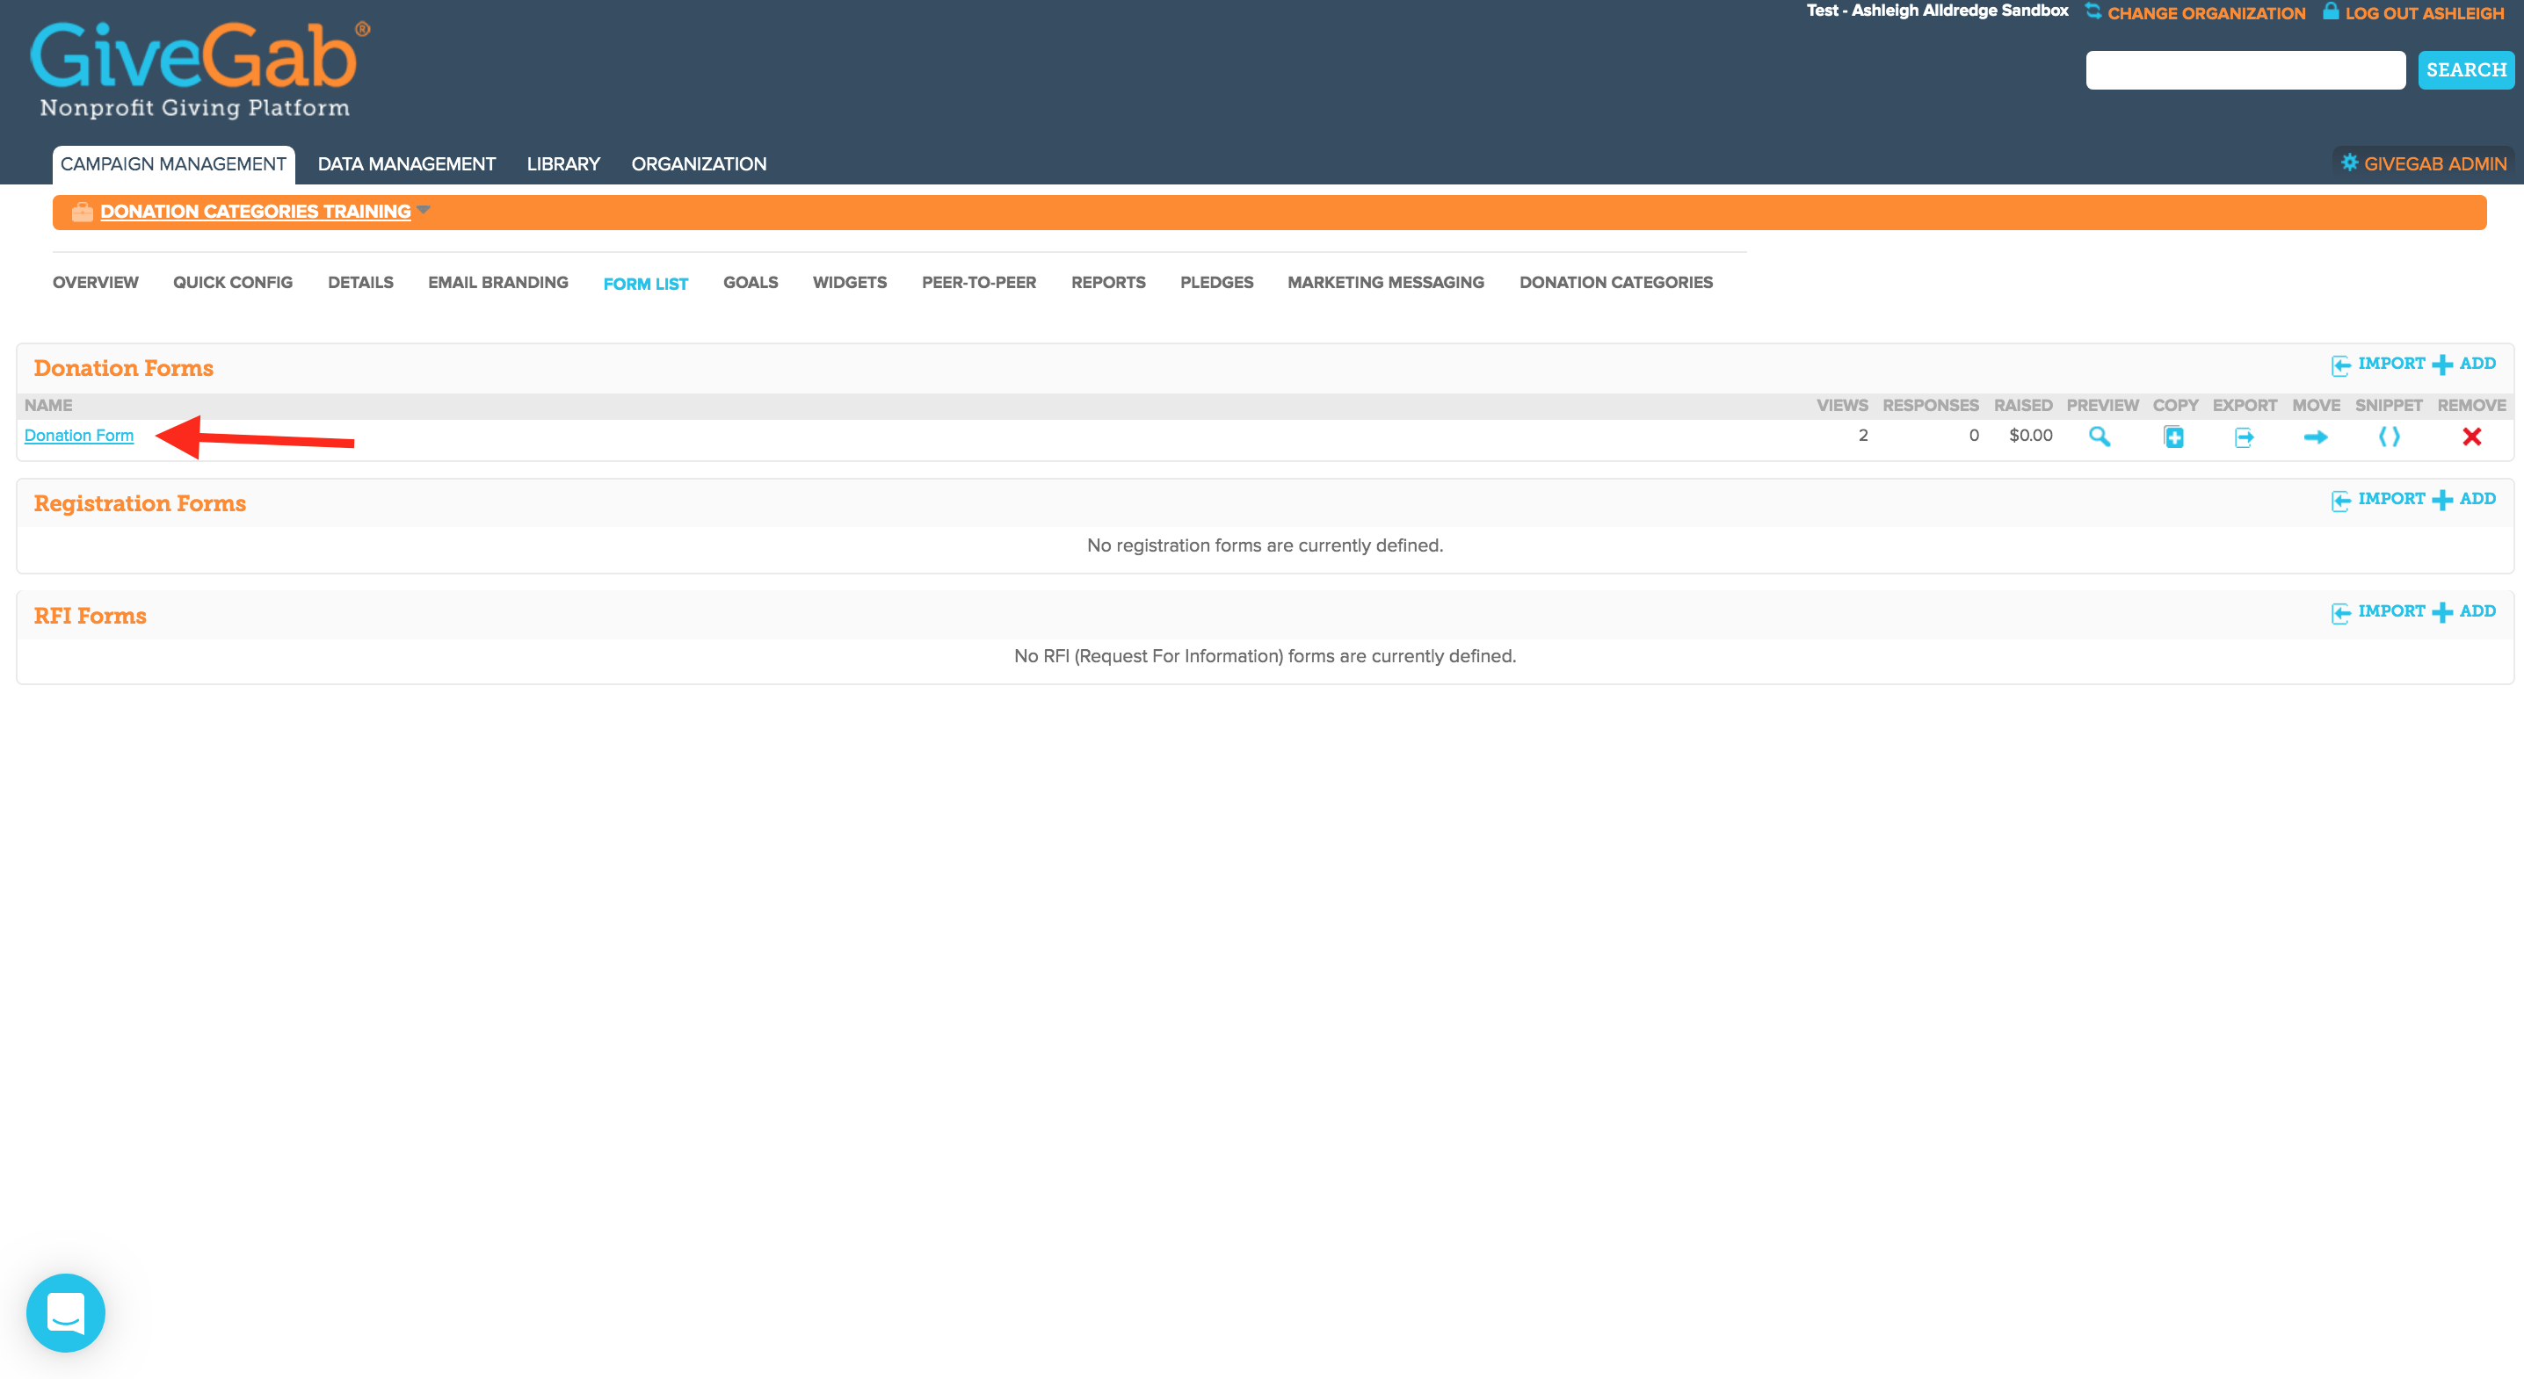Image resolution: width=2524 pixels, height=1379 pixels.
Task: Open the campaign Overview section
Action: tap(96, 282)
